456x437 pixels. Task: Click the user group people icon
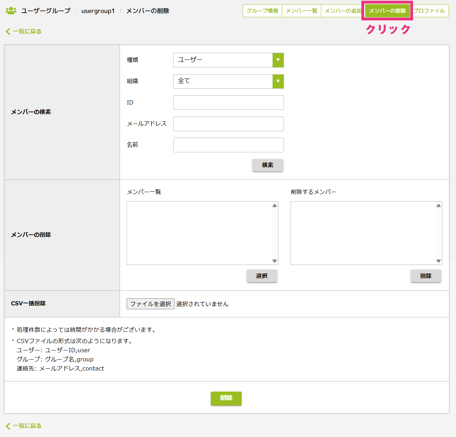pos(11,11)
